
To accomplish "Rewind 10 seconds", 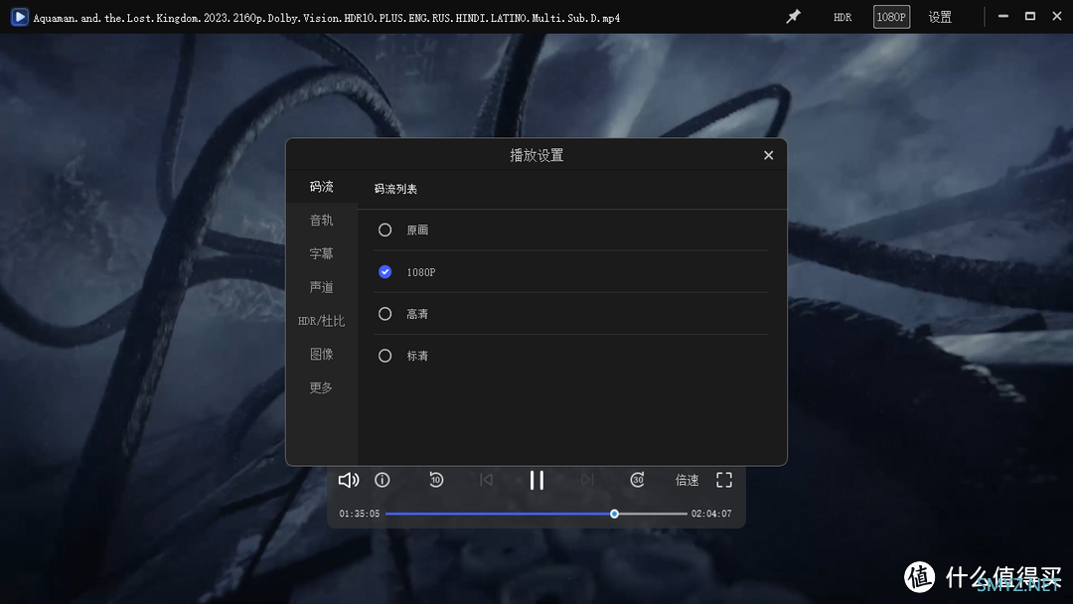I will coord(436,480).
